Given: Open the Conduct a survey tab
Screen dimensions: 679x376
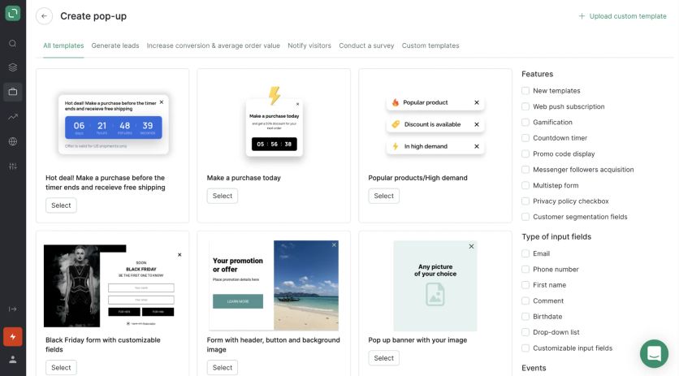Looking at the screenshot, I should (366, 45).
